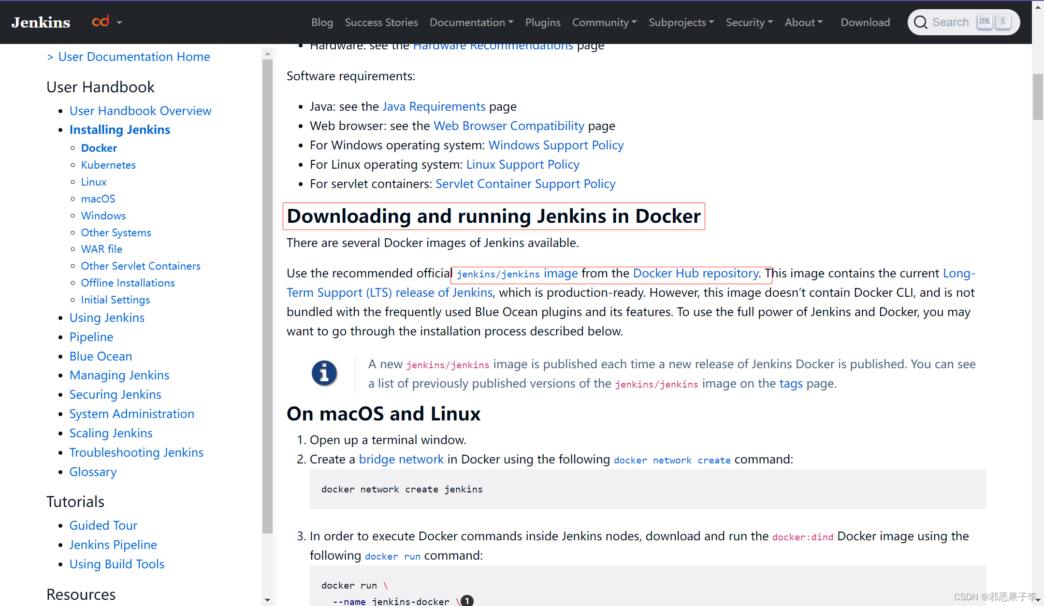Follow Linux Support Policy link
This screenshot has height=606, width=1044.
coord(522,164)
